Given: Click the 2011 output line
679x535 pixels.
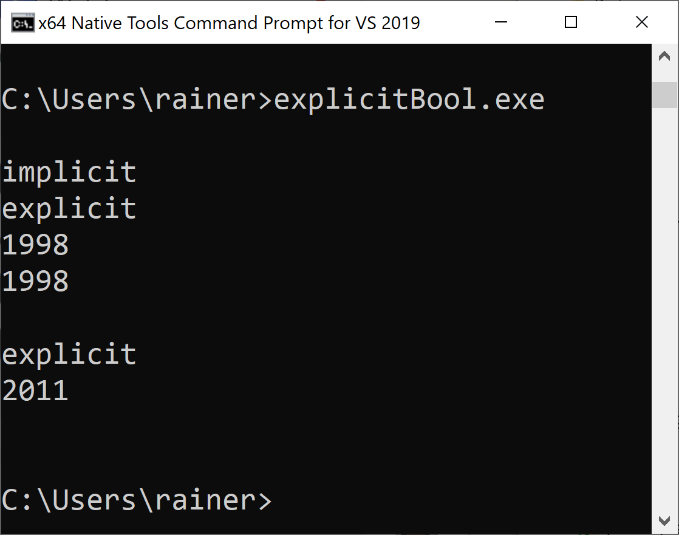Looking at the screenshot, I should 36,391.
